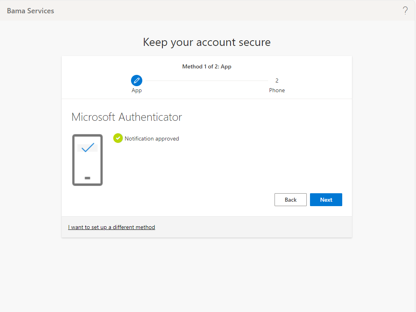Open help with the question mark icon
The height and width of the screenshot is (312, 416).
pos(405,10)
